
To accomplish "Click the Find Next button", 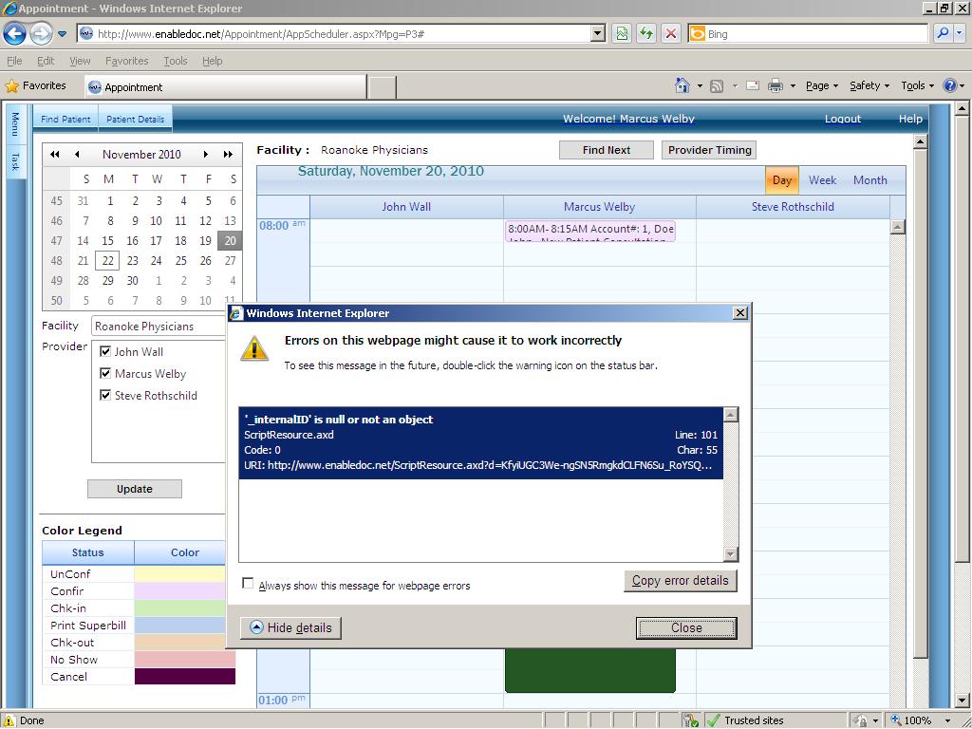I will (607, 150).
